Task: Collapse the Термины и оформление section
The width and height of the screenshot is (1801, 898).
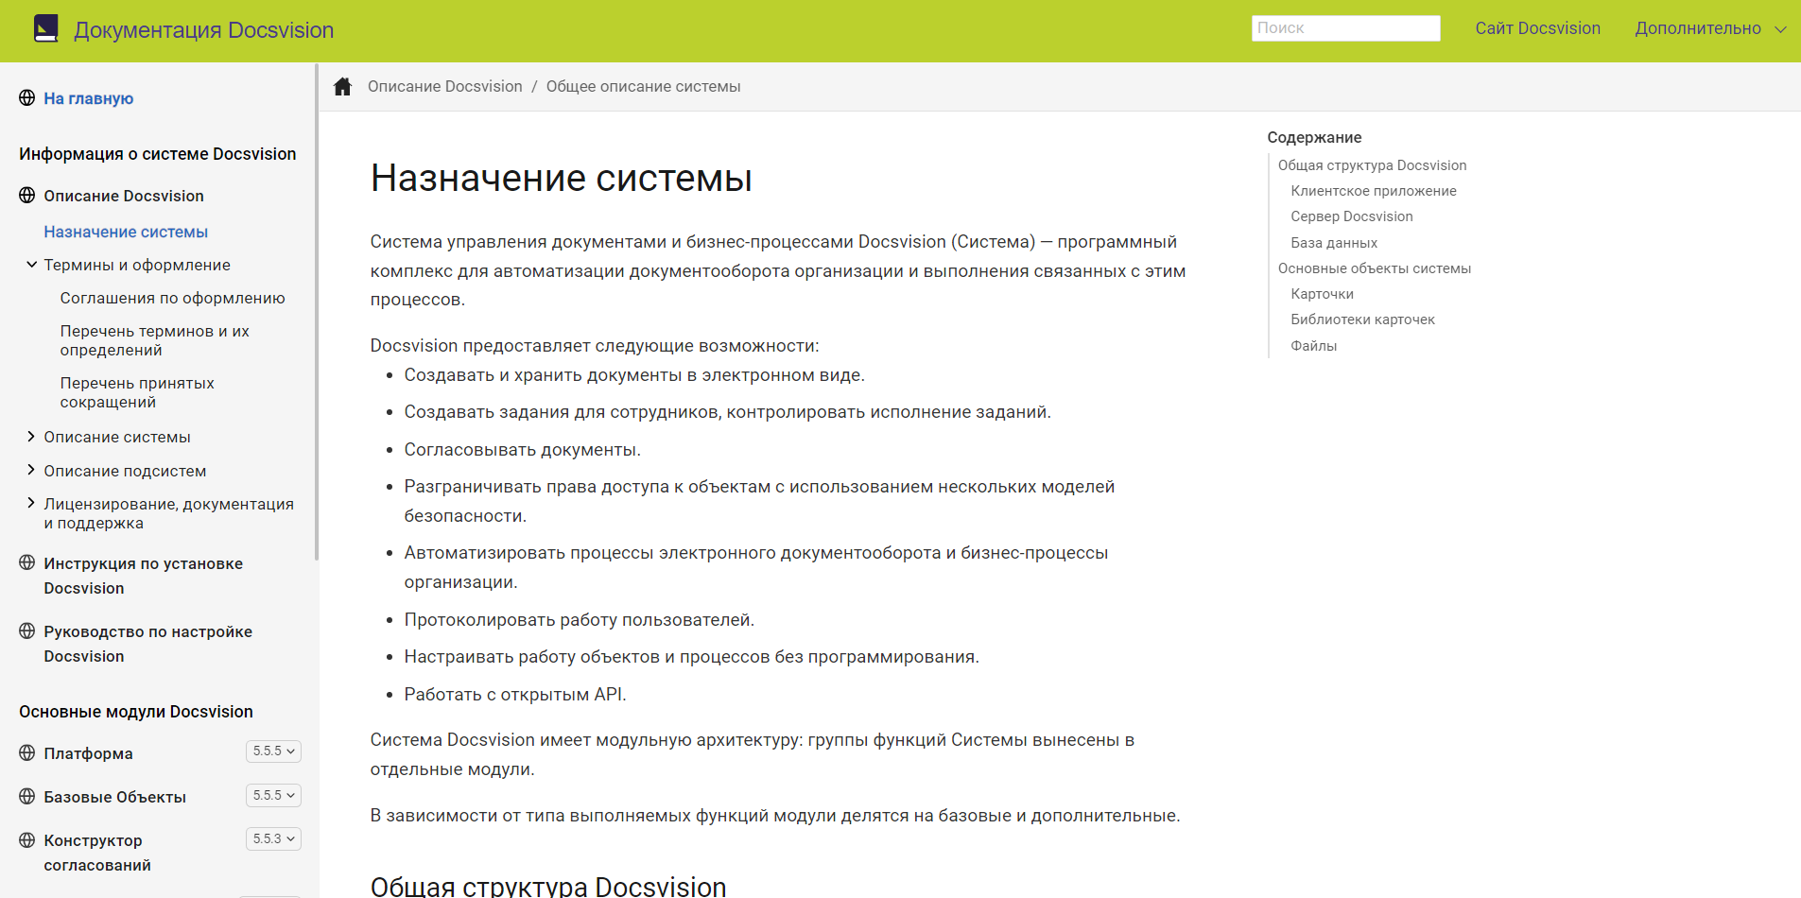Action: click(31, 265)
